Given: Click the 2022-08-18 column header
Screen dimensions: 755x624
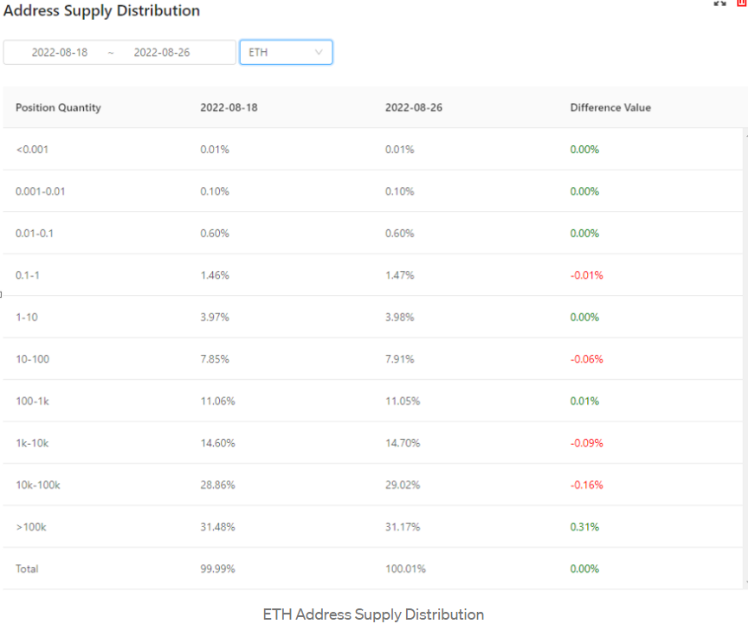Looking at the screenshot, I should coord(229,107).
